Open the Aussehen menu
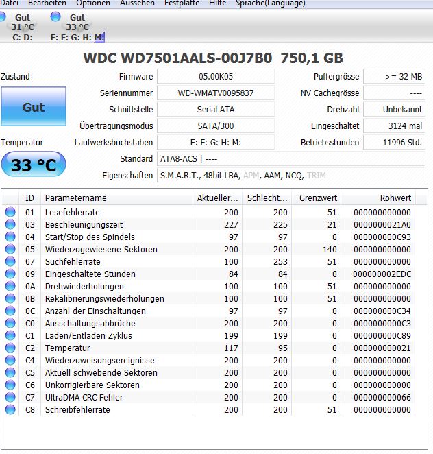Image resolution: width=433 pixels, height=454 pixels. coord(138,3)
